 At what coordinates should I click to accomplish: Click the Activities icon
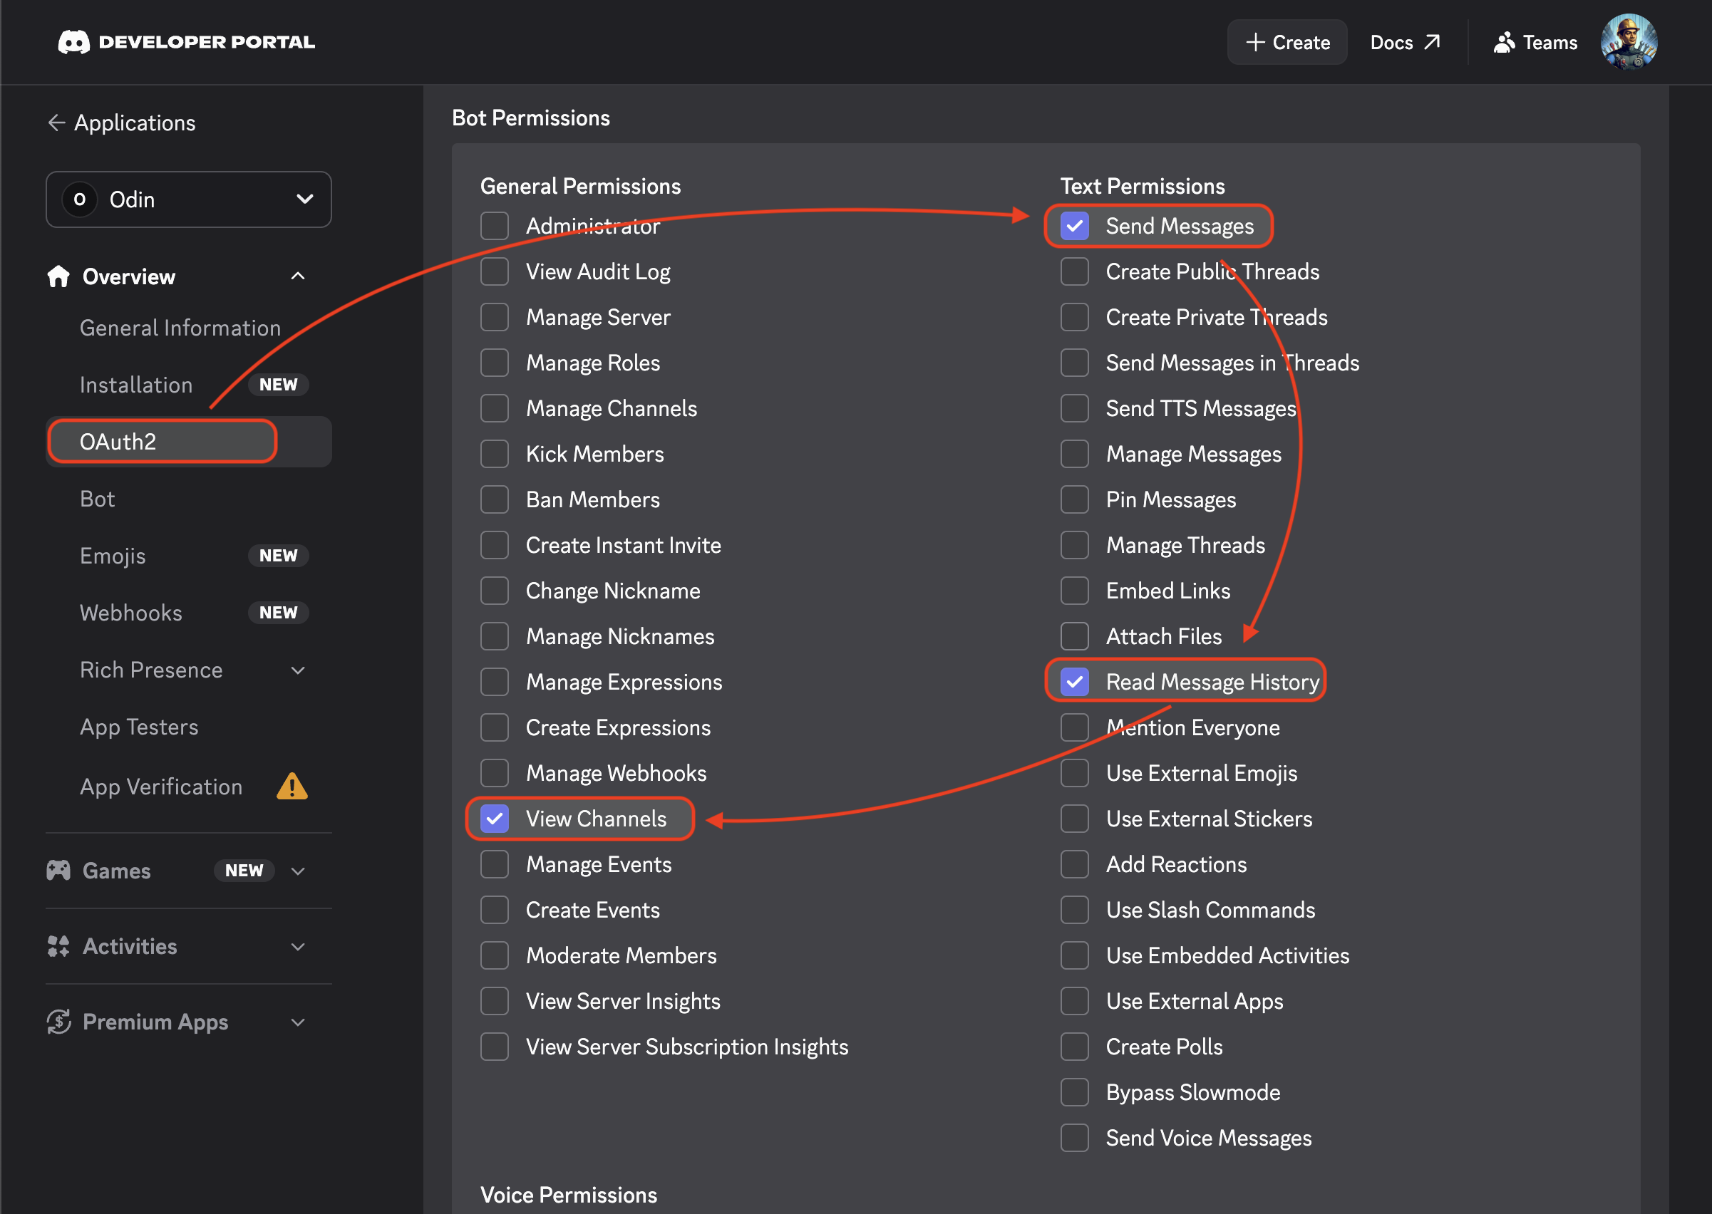tap(58, 946)
